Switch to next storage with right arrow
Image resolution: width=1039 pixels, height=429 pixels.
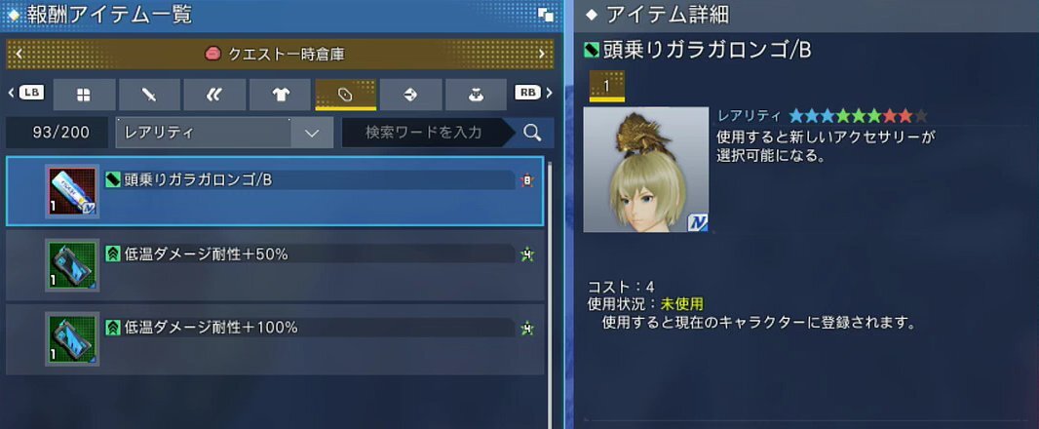tap(541, 55)
